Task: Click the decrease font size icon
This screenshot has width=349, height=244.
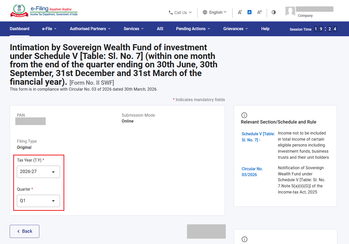Action: tap(240, 12)
